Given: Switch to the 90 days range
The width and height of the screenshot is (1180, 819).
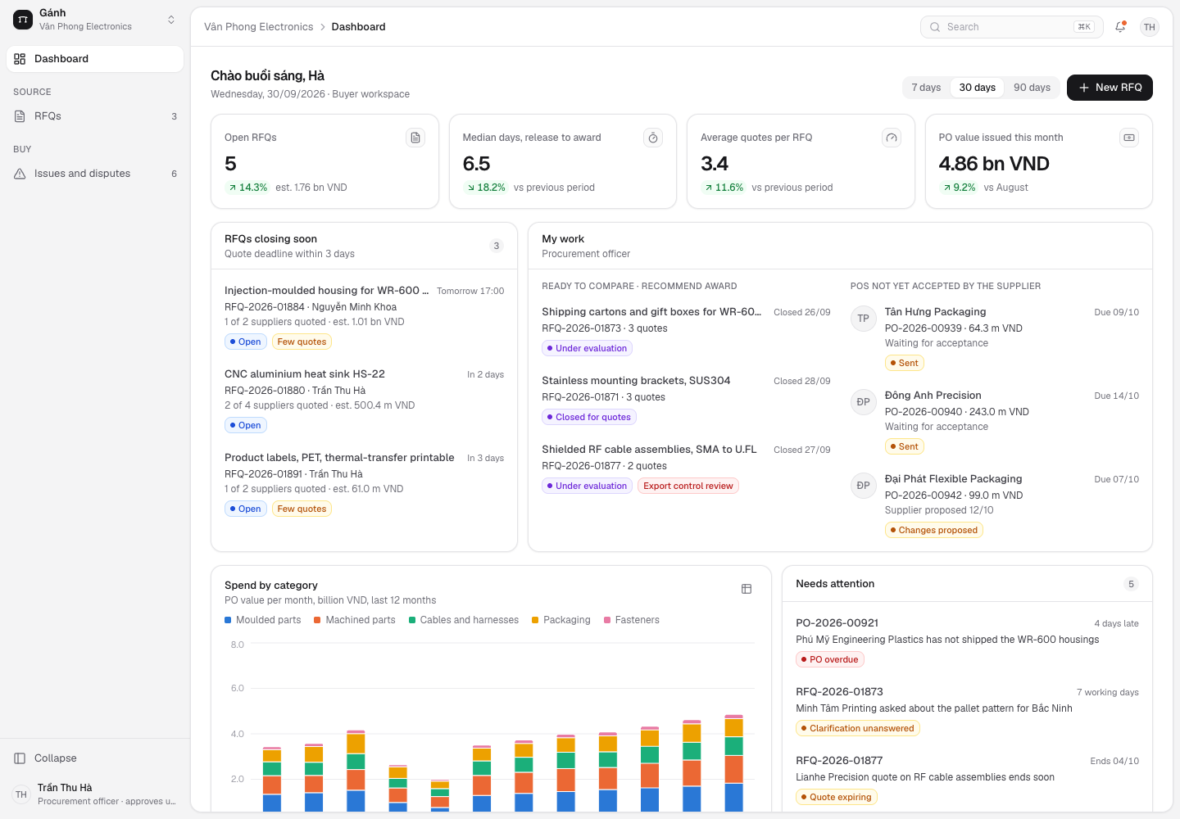Looking at the screenshot, I should click(1032, 88).
